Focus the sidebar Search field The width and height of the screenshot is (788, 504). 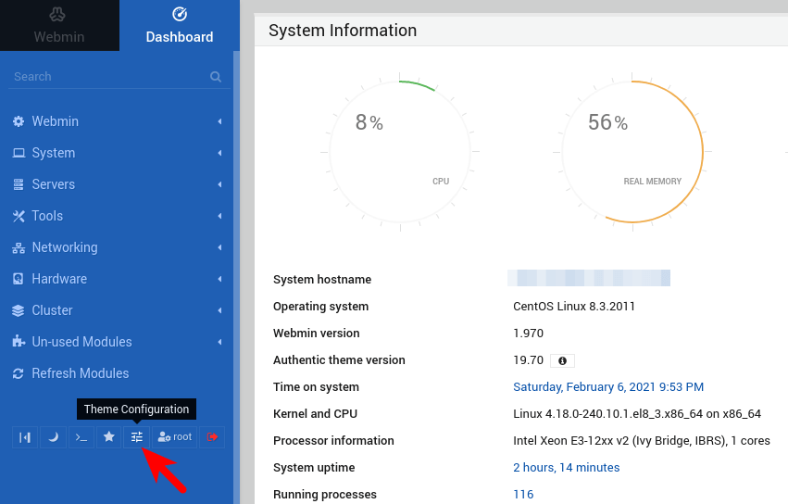[x=106, y=77]
